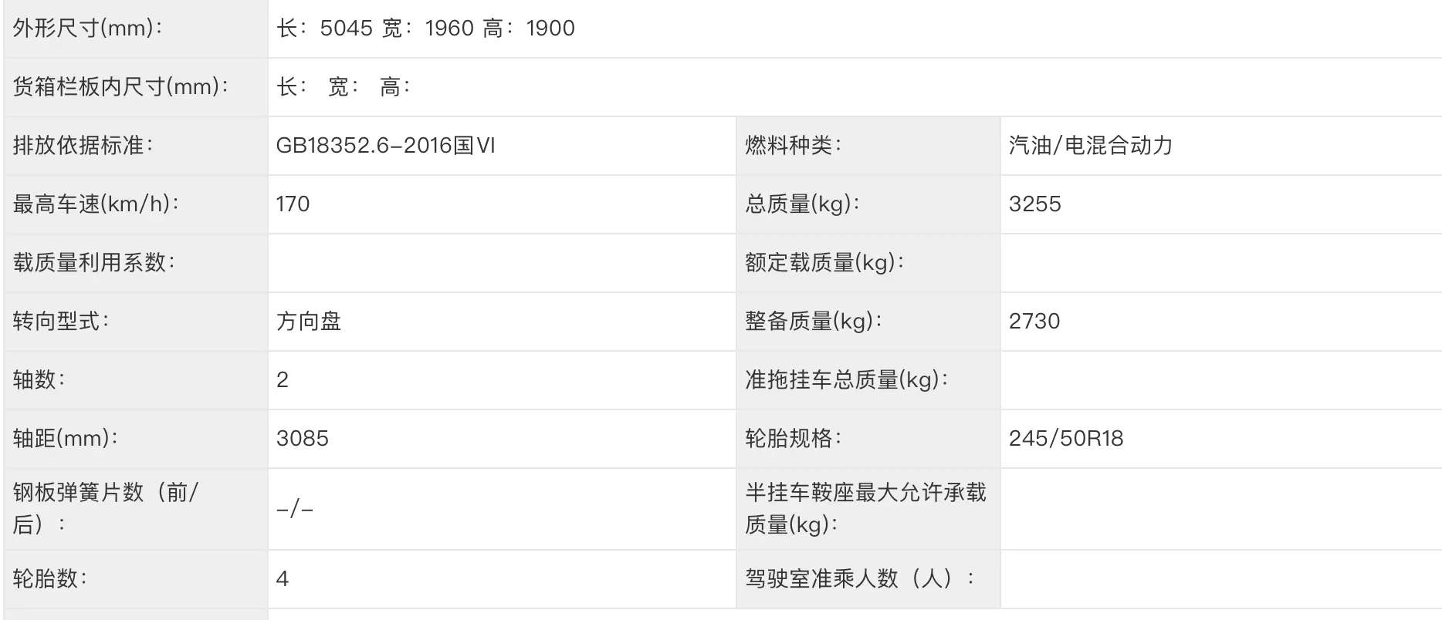Viewport: 1442px width, 620px height.
Task: Select fuel type value 汽油/电混合动力
Action: click(1090, 145)
